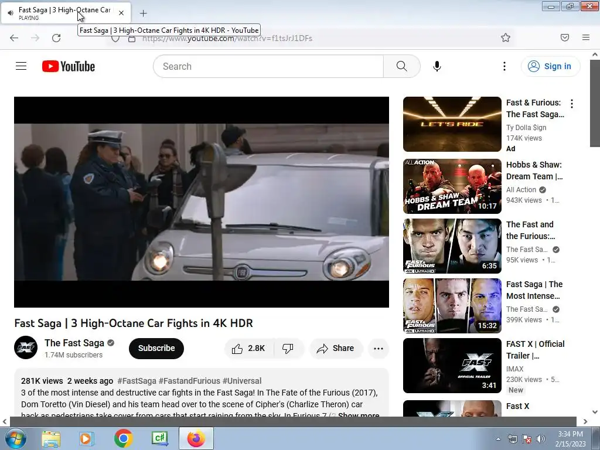600x450 pixels.
Task: Open a new browser tab
Action: (143, 13)
